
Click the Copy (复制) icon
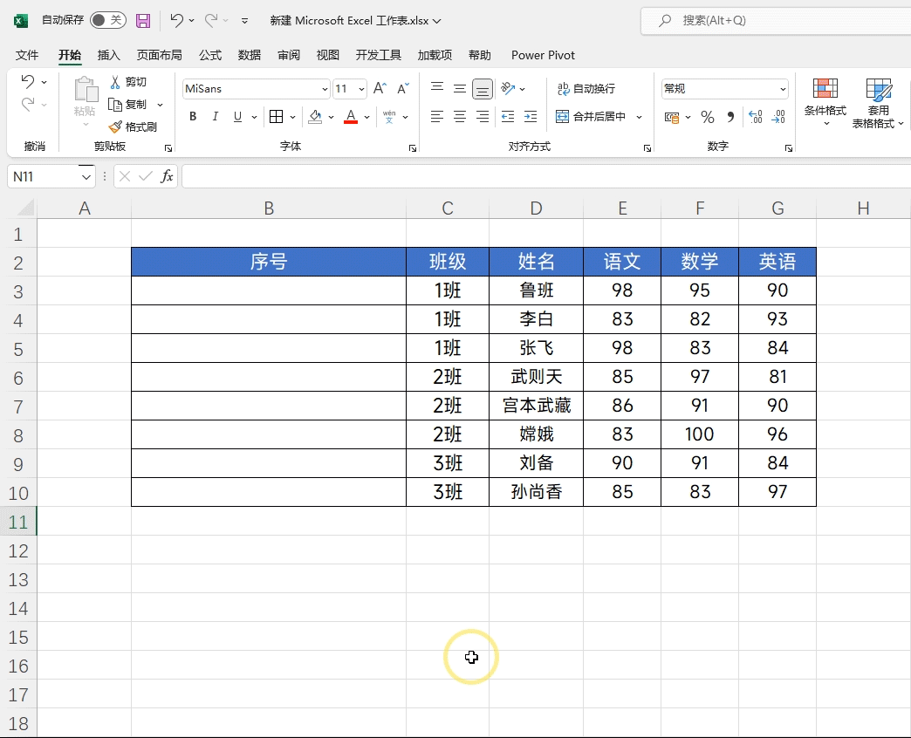click(115, 105)
